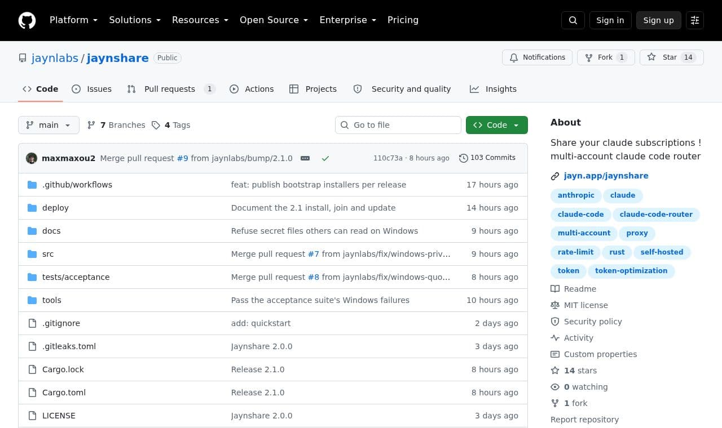Open the appearance settings icon in header
The width and height of the screenshot is (722, 428).
click(695, 20)
